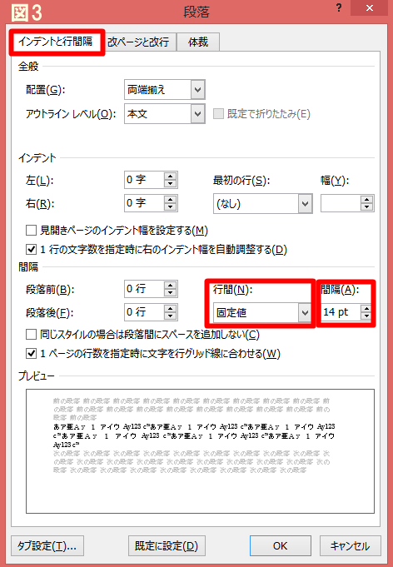Switch to the インデントと行間隔 tab
The image size is (393, 567).
[57, 42]
